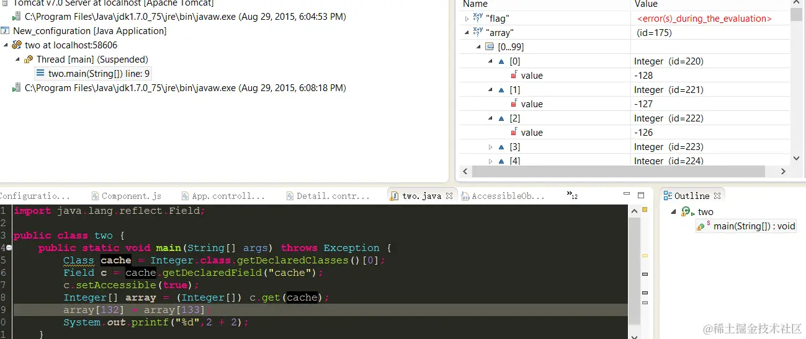Select Integer (id=220) value cell
Image resolution: width=806 pixels, height=339 pixels.
pyautogui.click(x=668, y=61)
